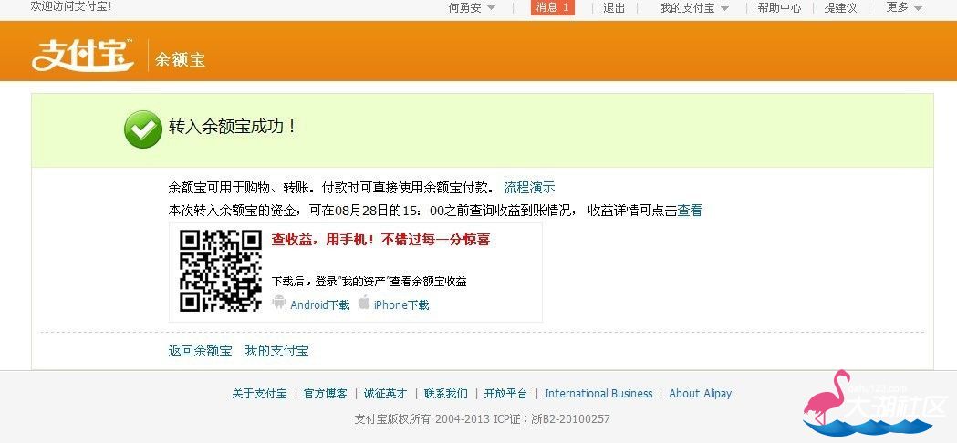Click 联系我们 footer link
This screenshot has width=957, height=443.
pos(445,394)
